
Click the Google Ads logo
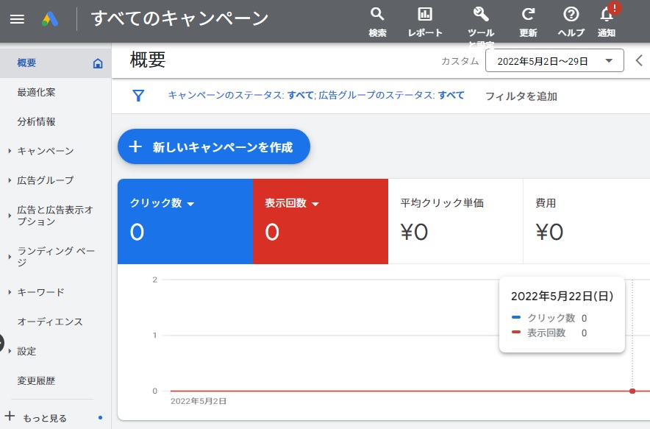50,19
